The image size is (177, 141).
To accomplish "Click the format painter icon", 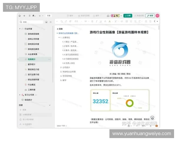I will pyautogui.click(x=70, y=21).
